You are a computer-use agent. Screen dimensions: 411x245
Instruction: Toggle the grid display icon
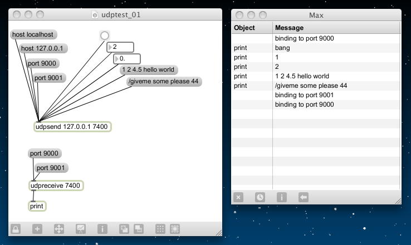tap(160, 229)
